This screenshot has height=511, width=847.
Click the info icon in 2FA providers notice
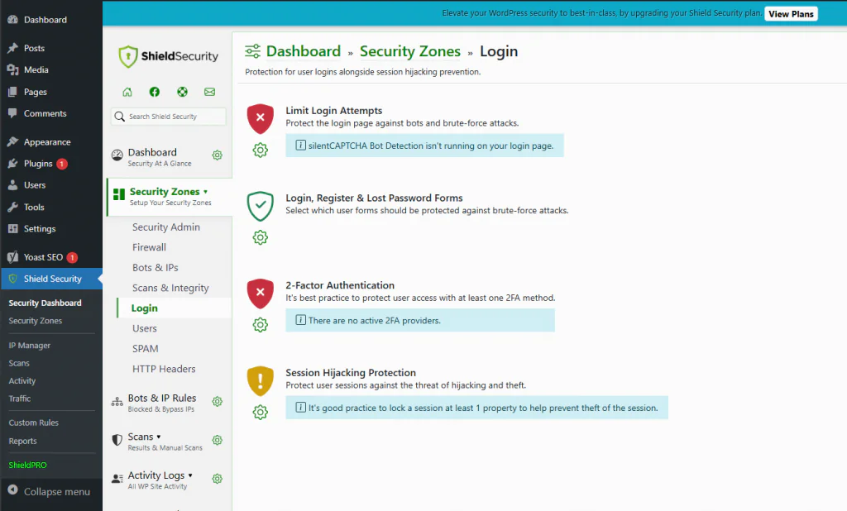[x=300, y=320]
